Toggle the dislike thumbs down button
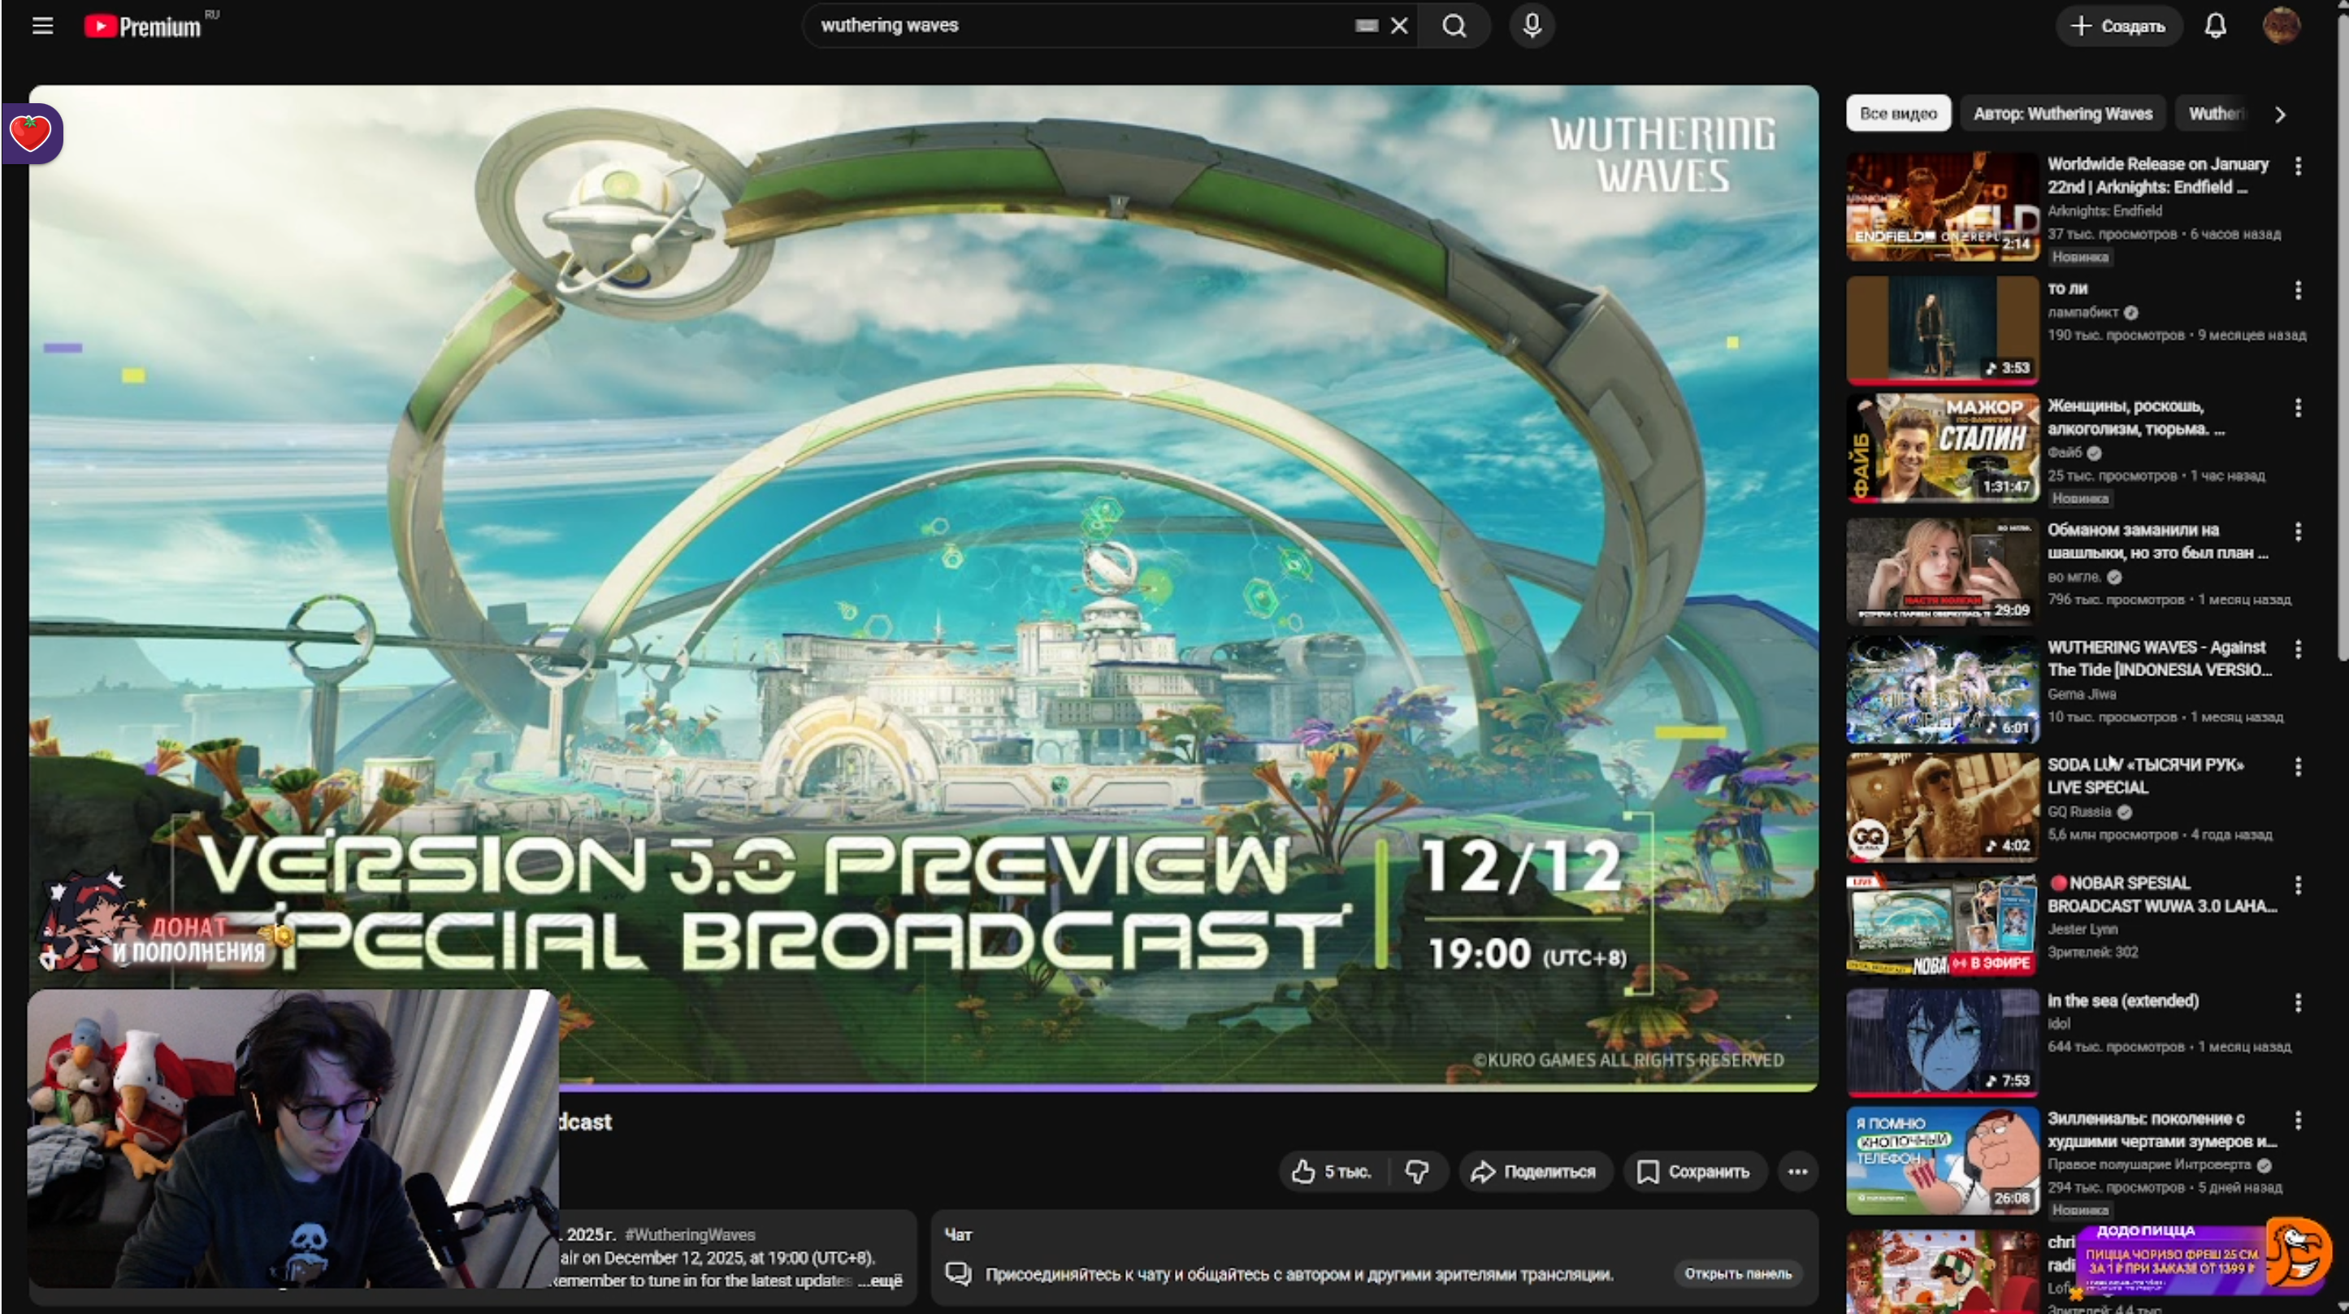The height and width of the screenshot is (1314, 2349). point(1417,1172)
